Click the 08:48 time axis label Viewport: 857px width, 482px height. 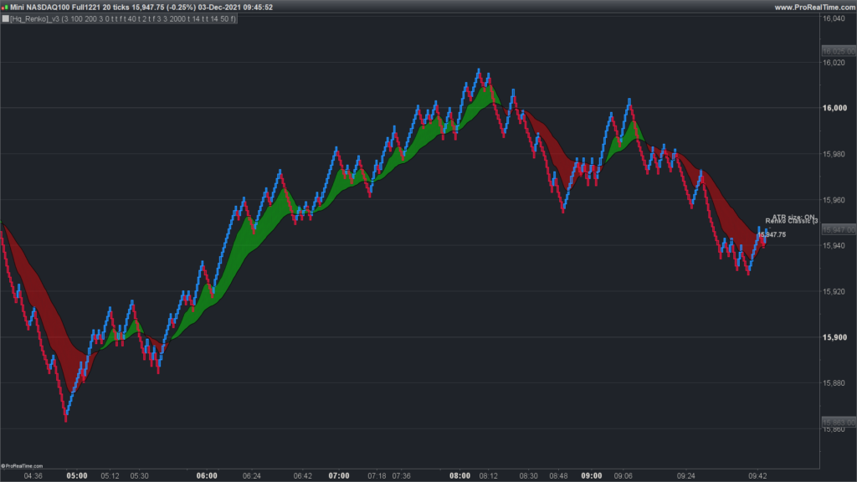click(558, 476)
